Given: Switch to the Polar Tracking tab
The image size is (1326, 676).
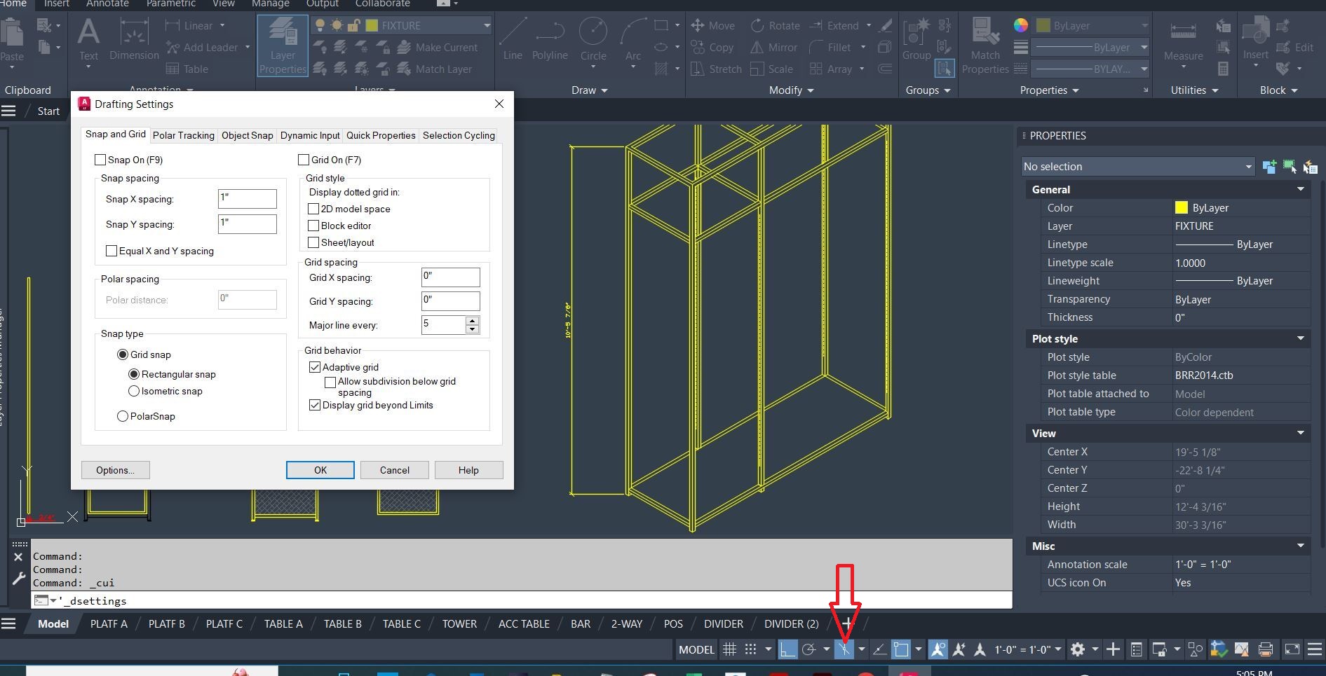Looking at the screenshot, I should click(183, 135).
